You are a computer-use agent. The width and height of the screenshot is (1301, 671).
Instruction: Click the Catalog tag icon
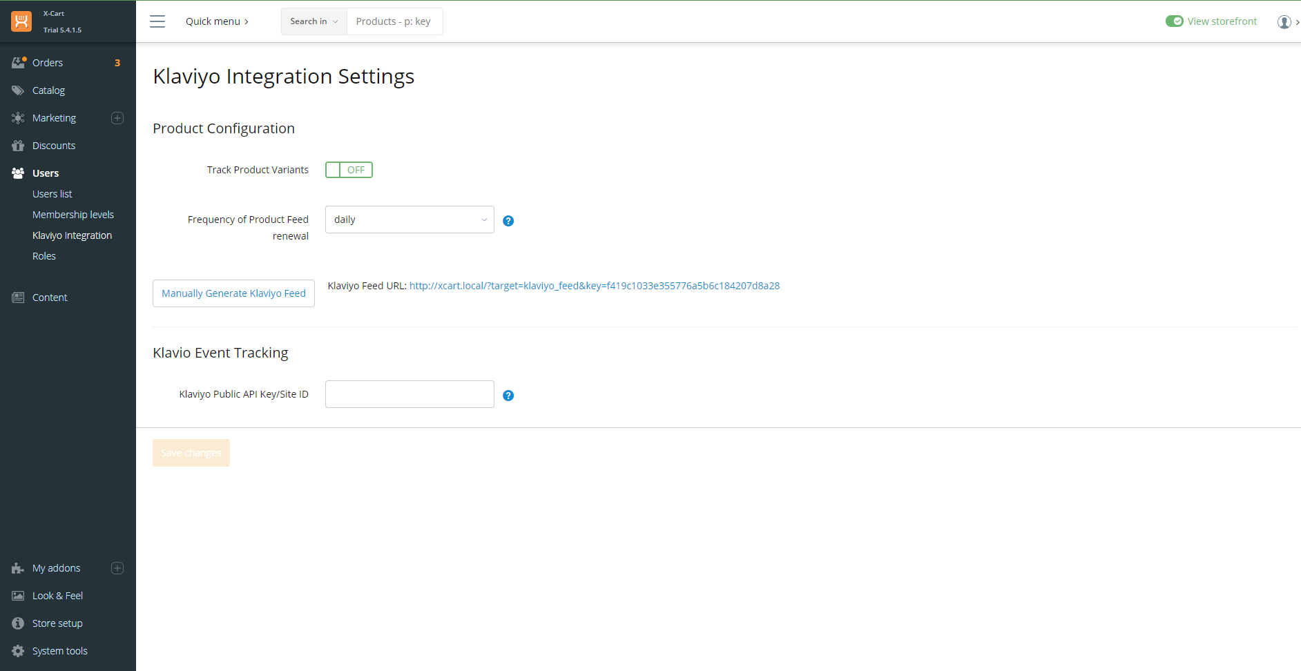[18, 90]
